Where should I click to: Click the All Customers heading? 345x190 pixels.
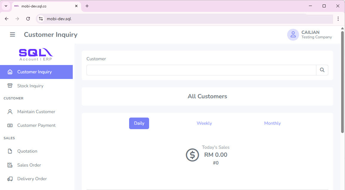[x=207, y=96]
